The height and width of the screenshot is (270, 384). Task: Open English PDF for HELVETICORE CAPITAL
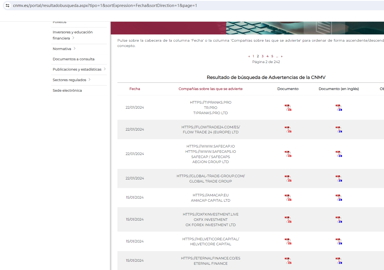coord(339,241)
